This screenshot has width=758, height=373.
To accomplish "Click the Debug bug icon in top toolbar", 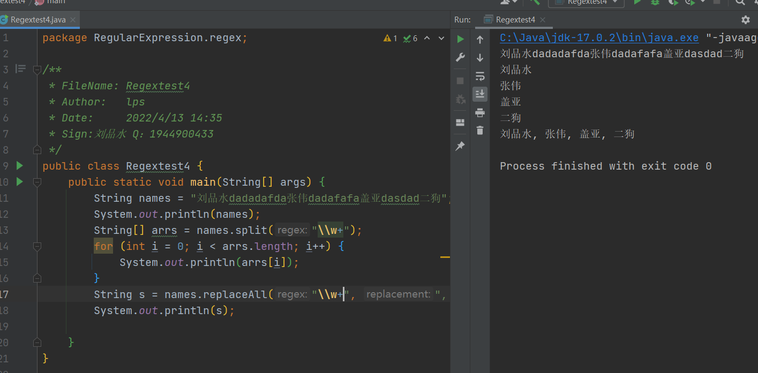I will 655,2.
